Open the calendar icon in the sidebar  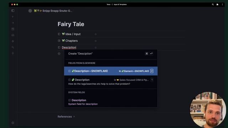pos(13,29)
